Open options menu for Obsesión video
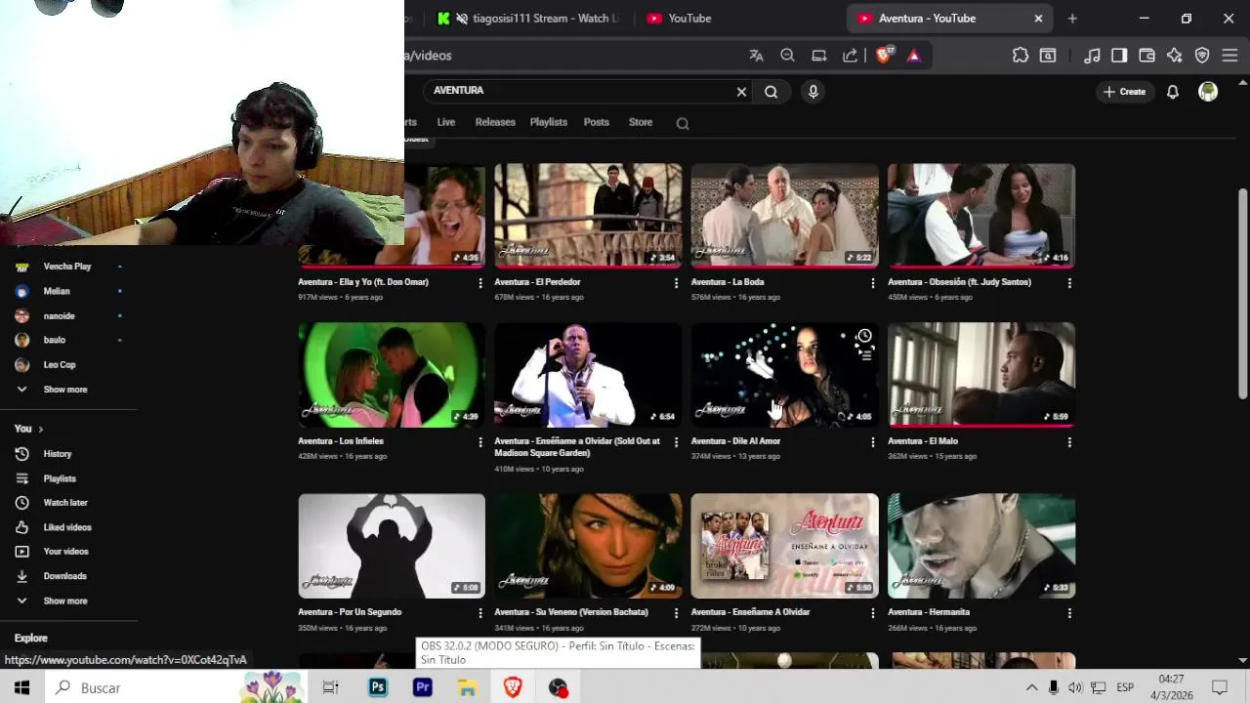1250x703 pixels. tap(1069, 283)
